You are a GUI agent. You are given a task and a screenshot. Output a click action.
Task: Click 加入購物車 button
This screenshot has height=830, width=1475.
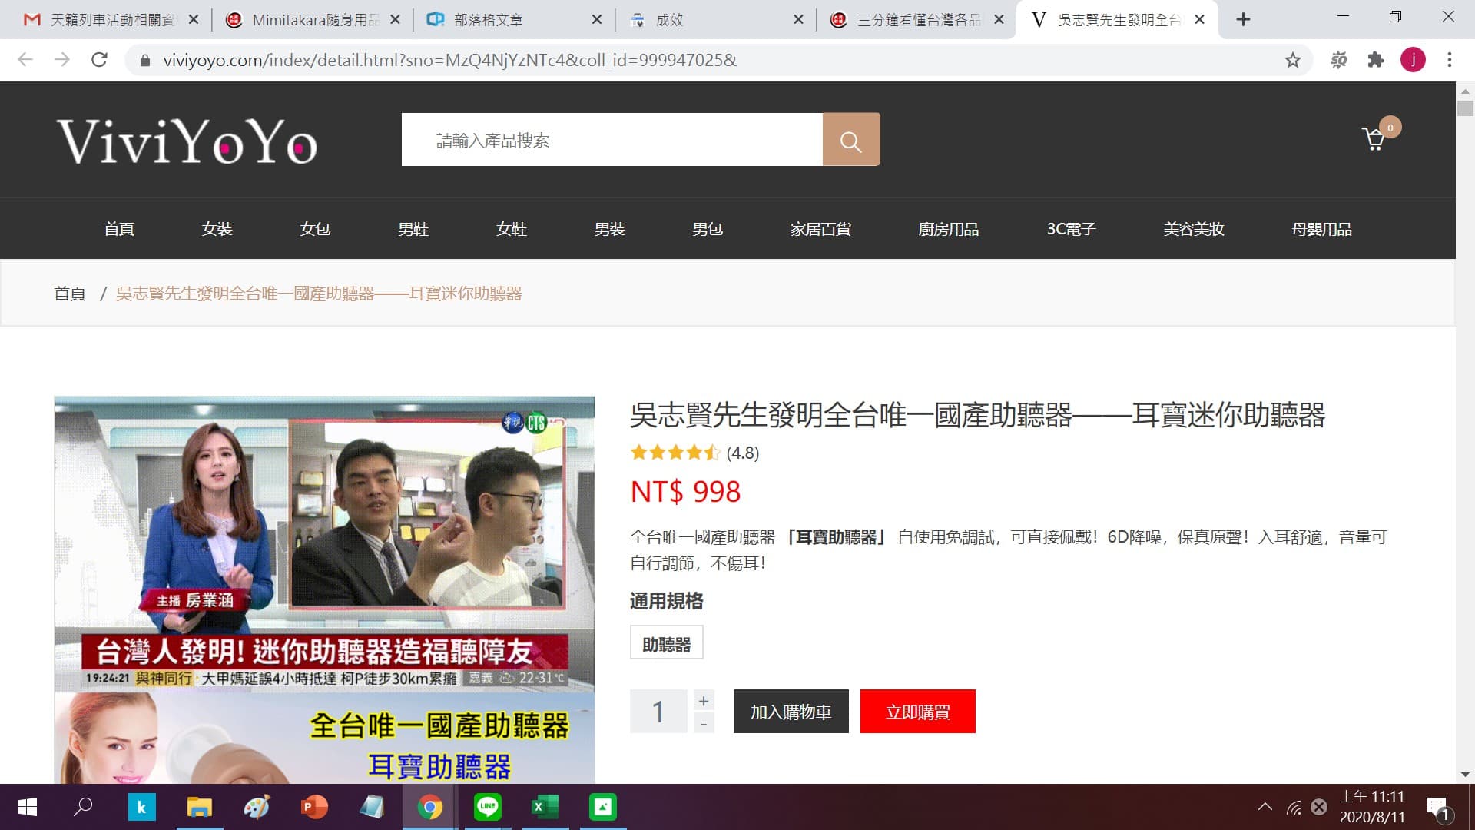point(791,712)
